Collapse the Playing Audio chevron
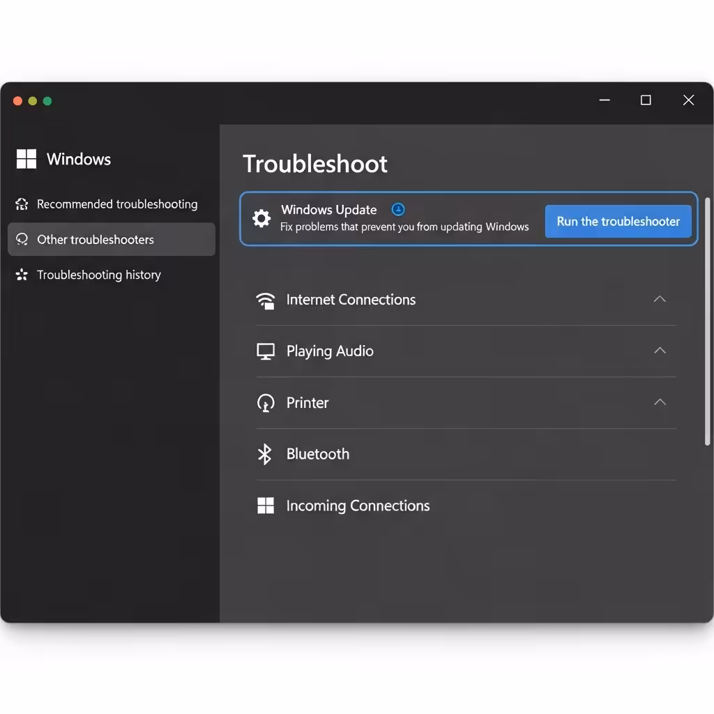The image size is (714, 714). [x=660, y=351]
